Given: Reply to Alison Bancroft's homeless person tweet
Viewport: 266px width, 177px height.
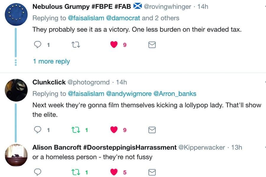Looking at the screenshot, I should click(38, 172).
